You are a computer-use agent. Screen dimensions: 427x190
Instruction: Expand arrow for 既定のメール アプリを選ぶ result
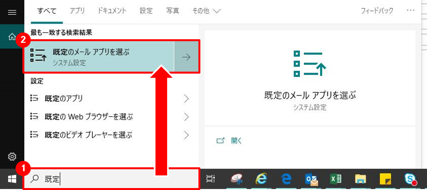[x=186, y=57]
